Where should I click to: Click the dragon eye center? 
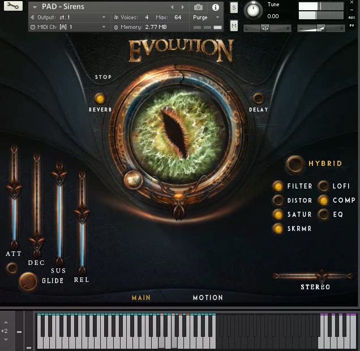click(x=175, y=132)
